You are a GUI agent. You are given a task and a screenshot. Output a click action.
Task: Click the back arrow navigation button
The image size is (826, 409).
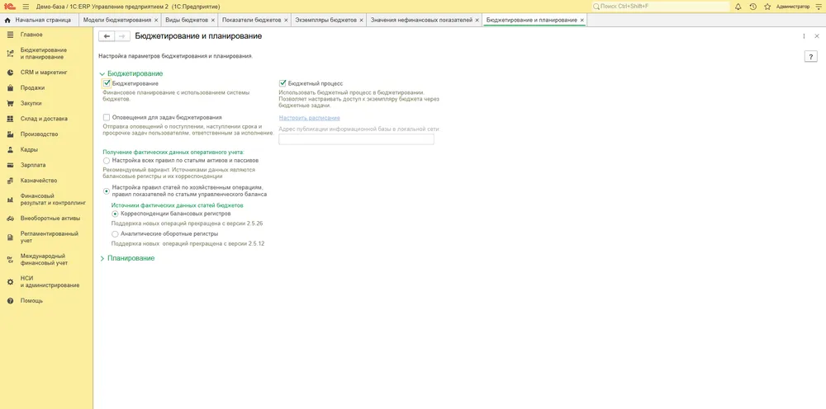[x=107, y=36]
